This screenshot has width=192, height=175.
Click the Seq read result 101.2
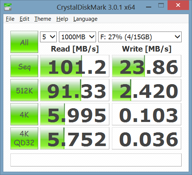coord(75,66)
